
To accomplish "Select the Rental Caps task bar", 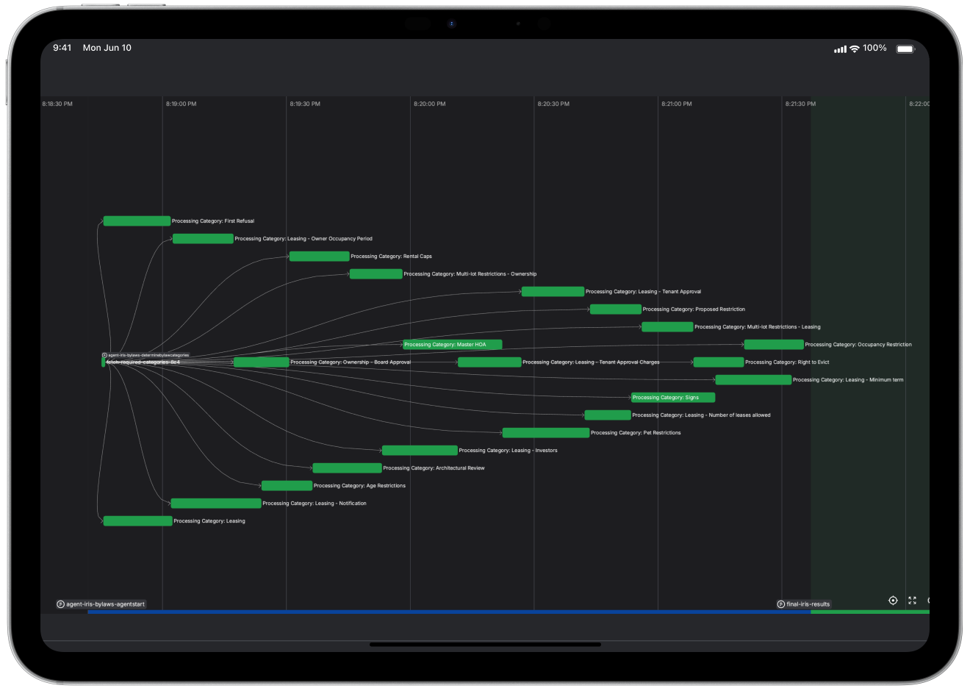I will (319, 257).
